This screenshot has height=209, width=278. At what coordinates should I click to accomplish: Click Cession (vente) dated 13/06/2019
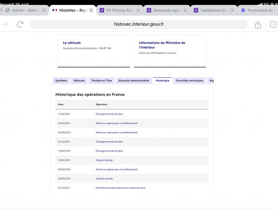104,160
